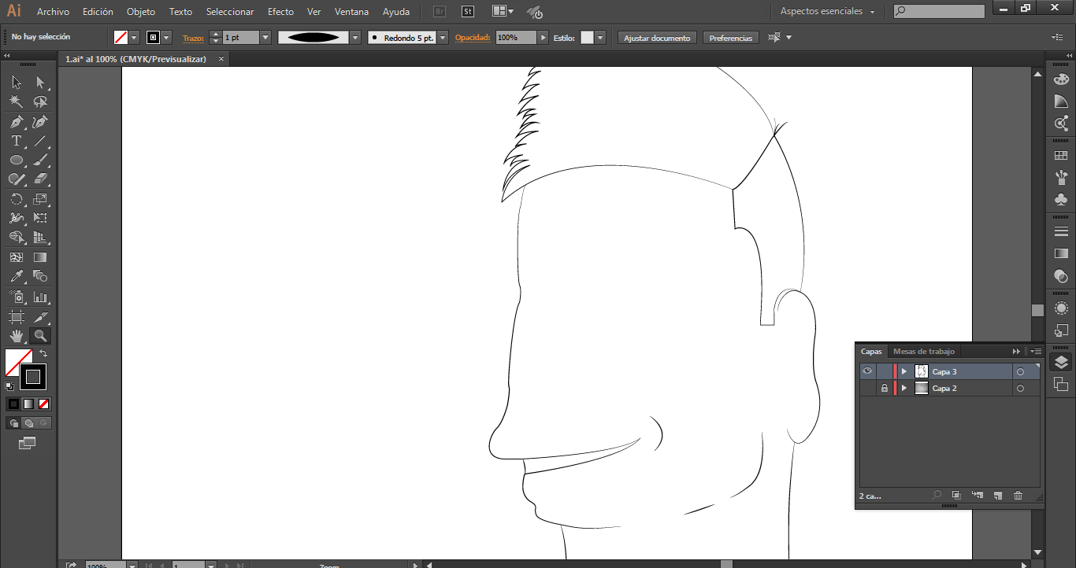1076x568 pixels.
Task: Choose the Lasso tool
Action: coord(40,101)
